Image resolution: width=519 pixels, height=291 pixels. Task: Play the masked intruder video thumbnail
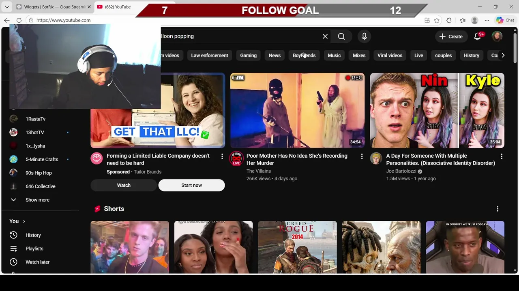click(297, 110)
